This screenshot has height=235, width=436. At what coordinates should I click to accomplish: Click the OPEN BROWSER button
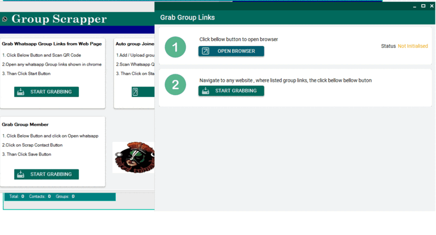(x=231, y=51)
